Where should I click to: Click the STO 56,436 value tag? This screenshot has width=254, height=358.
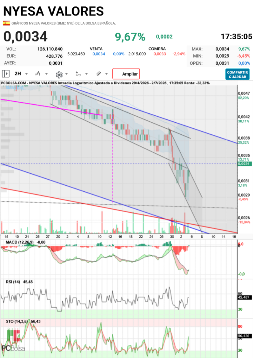coord(245,336)
